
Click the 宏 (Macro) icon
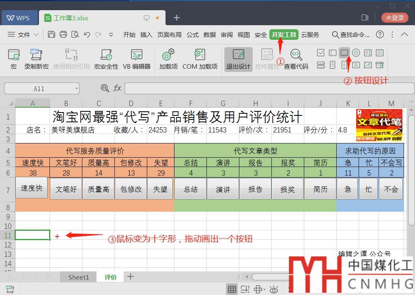click(x=13, y=59)
